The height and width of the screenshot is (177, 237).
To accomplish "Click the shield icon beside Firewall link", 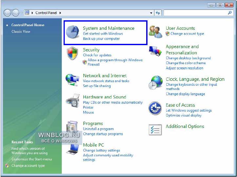I will click(85, 62).
